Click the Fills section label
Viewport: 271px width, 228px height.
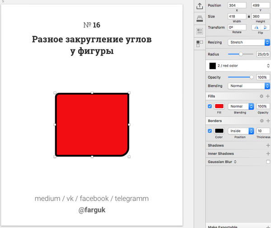(x=211, y=96)
